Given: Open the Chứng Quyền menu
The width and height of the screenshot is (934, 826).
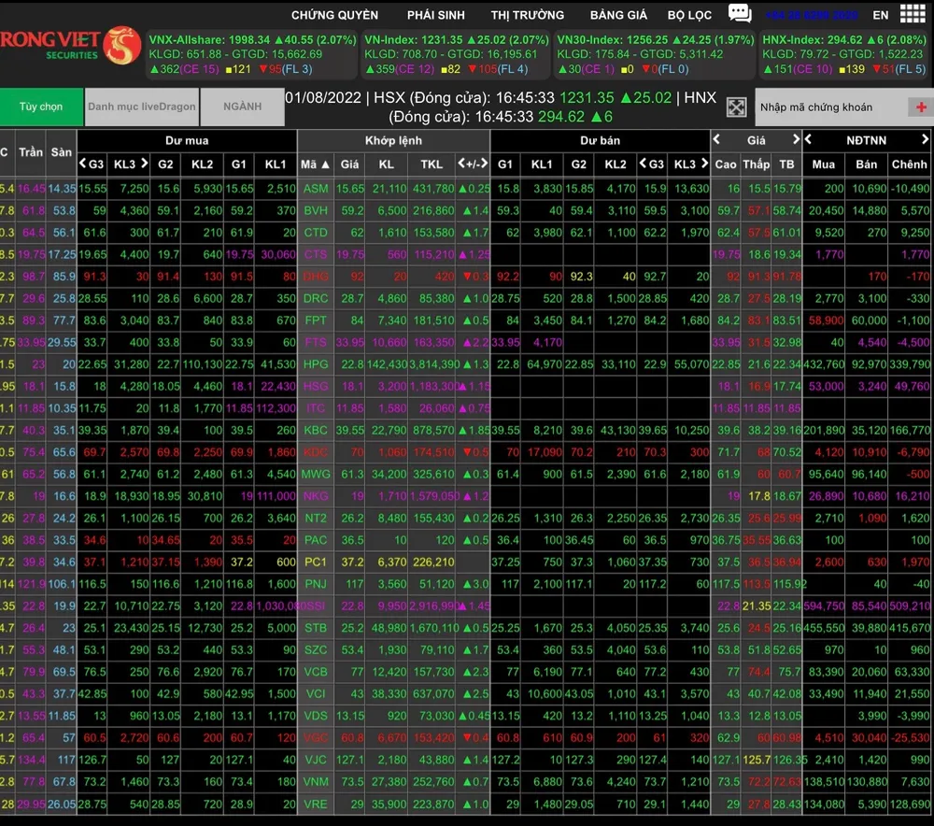Looking at the screenshot, I should (334, 15).
